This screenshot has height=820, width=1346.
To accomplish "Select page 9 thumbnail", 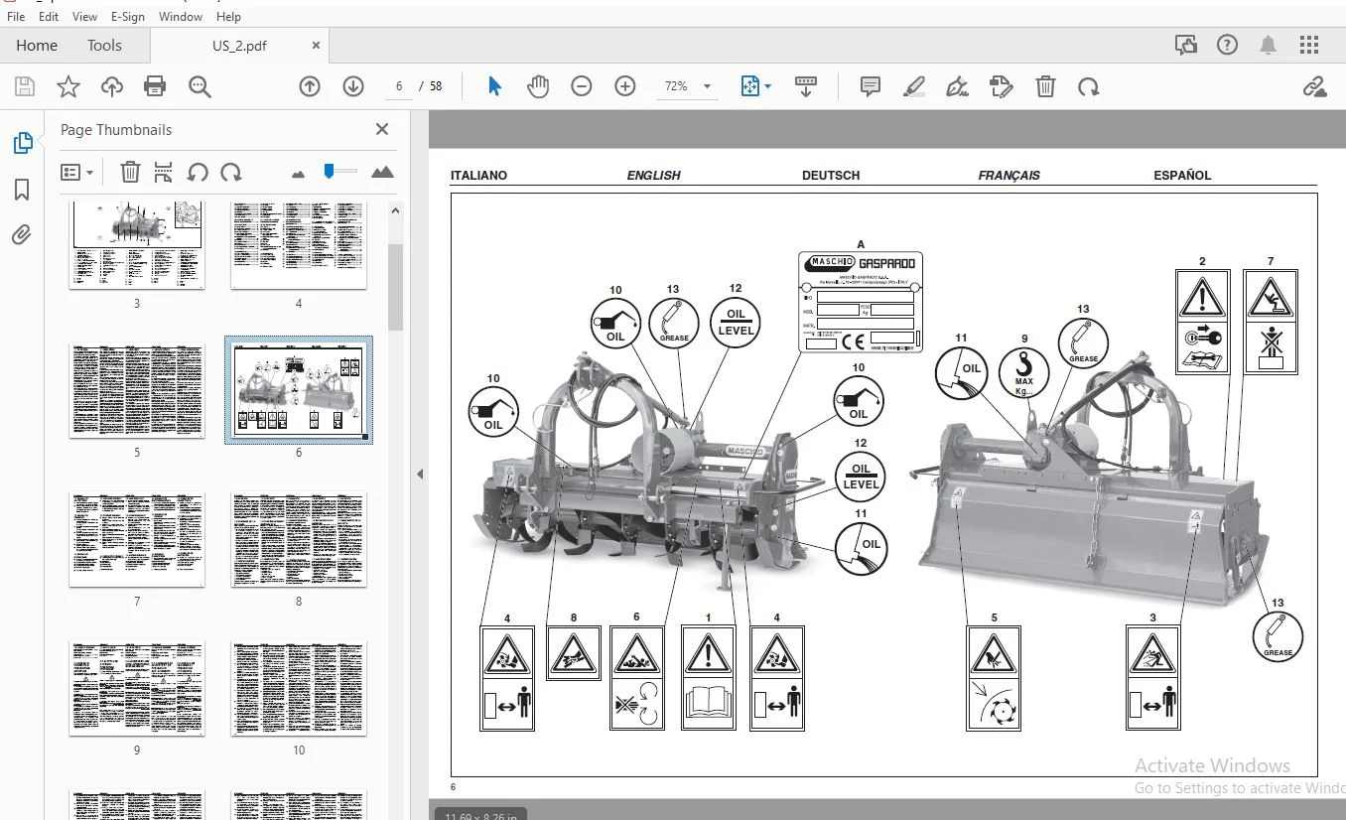I will [x=137, y=688].
